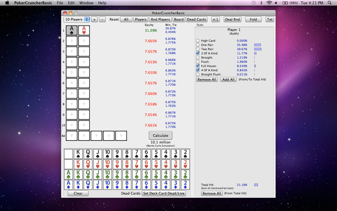Screen dimensions: 337x211
Task: Pick the 5 of clubs deck card
Action: (156, 174)
